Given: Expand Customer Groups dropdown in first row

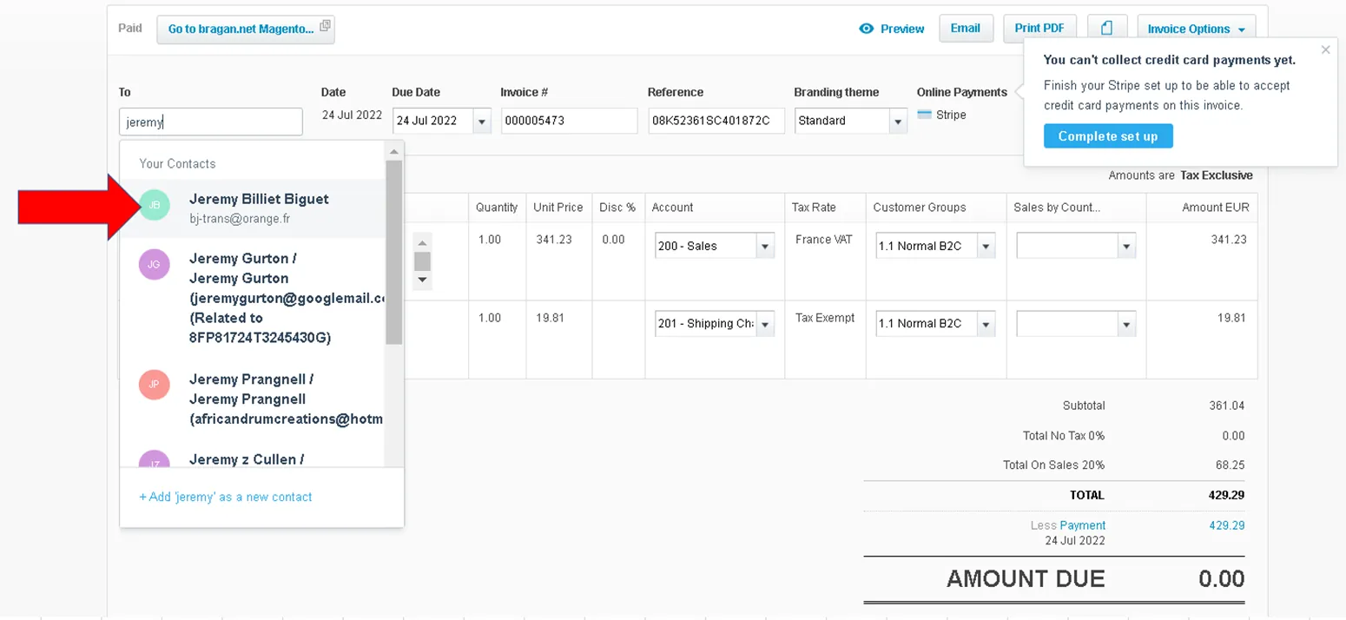Looking at the screenshot, I should pyautogui.click(x=986, y=246).
